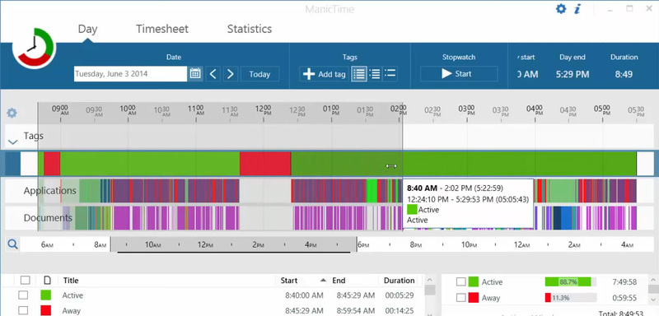The image size is (659, 316).
Task: Click the 0:59:55 Away total
Action: point(624,298)
